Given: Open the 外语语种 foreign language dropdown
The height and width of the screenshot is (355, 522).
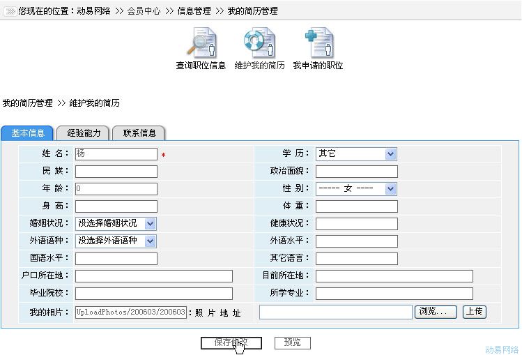Looking at the screenshot, I should [x=150, y=241].
